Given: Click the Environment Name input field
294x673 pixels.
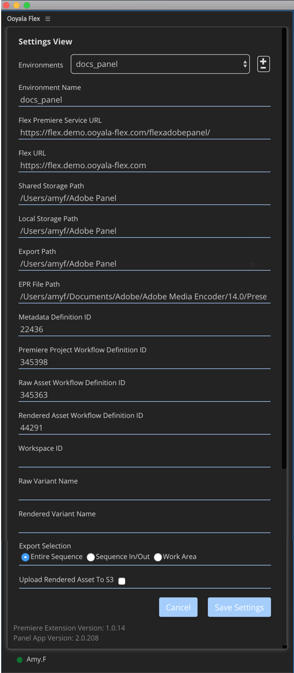Looking at the screenshot, I should [x=144, y=100].
